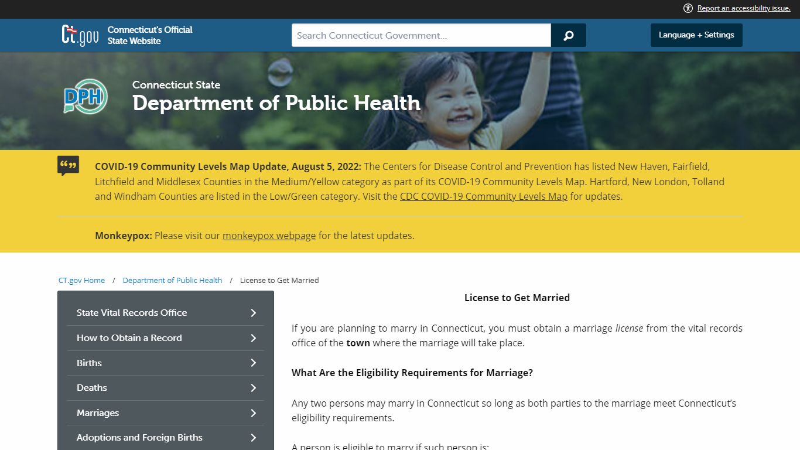Click the Department of Public Health banner title
Screen dimensions: 800x450
click(276, 103)
